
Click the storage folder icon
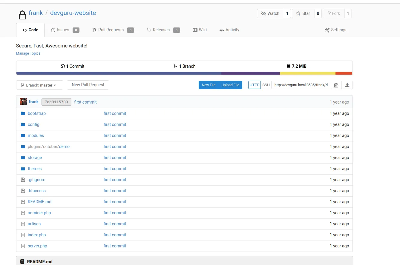point(23,158)
